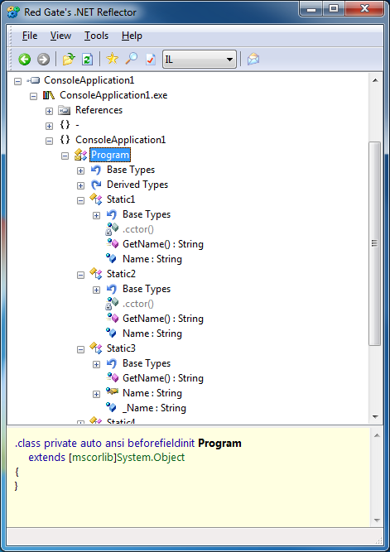Click the Name field icon under Static1

tap(111, 259)
